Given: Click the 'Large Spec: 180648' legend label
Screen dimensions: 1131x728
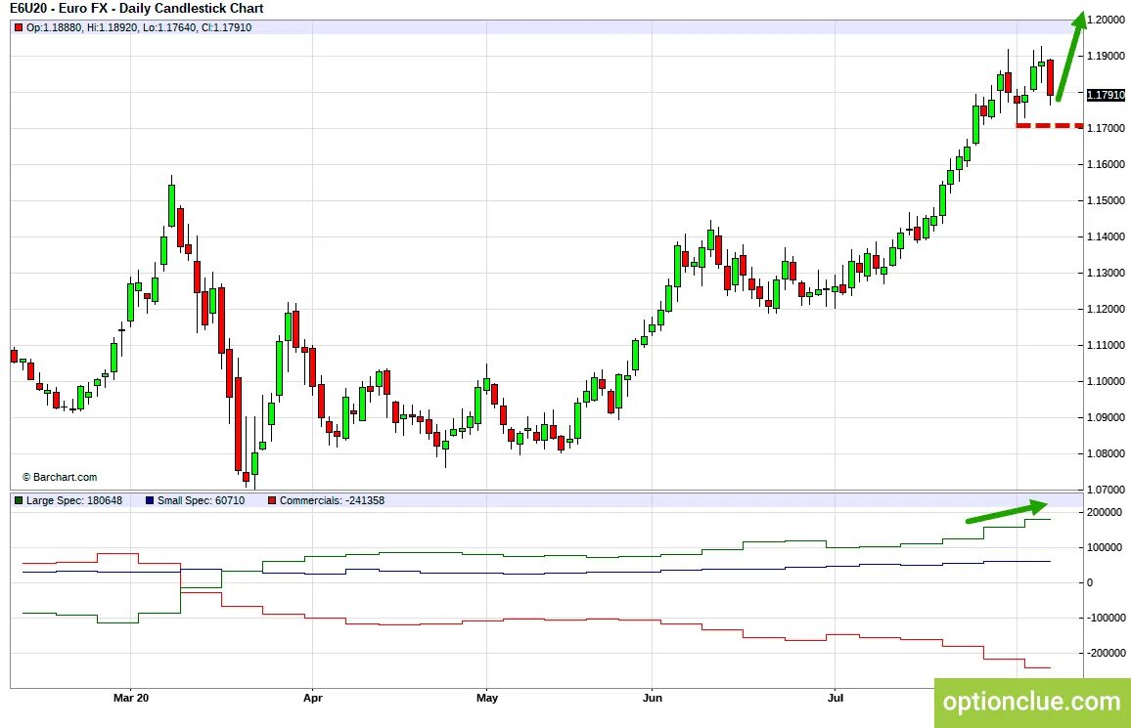Looking at the screenshot, I should pos(74,500).
